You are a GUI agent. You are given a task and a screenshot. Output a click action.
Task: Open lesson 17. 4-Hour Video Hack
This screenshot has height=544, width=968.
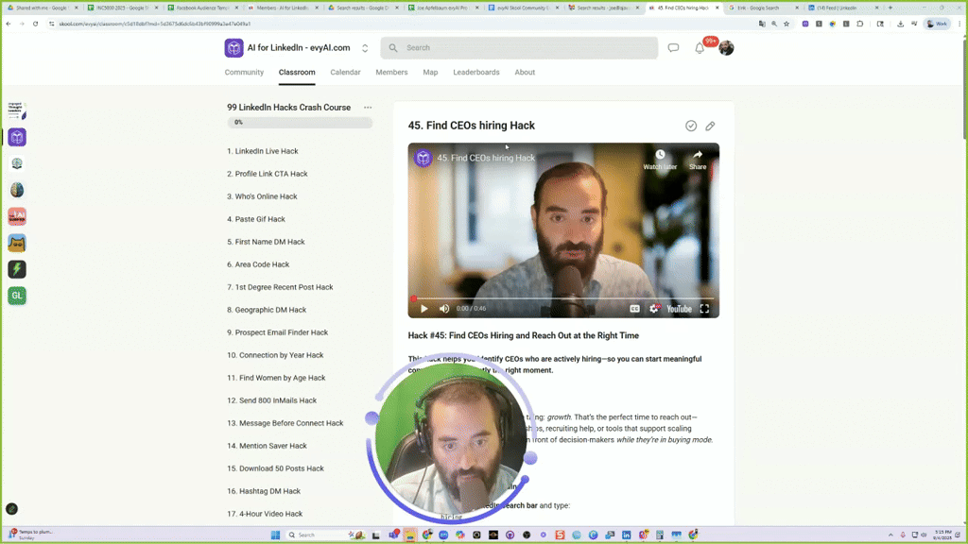(265, 514)
